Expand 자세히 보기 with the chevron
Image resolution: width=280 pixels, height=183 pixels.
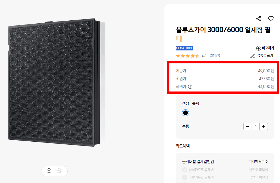pos(258,162)
